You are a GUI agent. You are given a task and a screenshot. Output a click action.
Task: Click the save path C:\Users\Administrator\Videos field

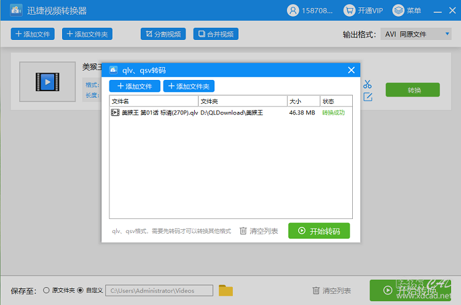pyautogui.click(x=159, y=291)
